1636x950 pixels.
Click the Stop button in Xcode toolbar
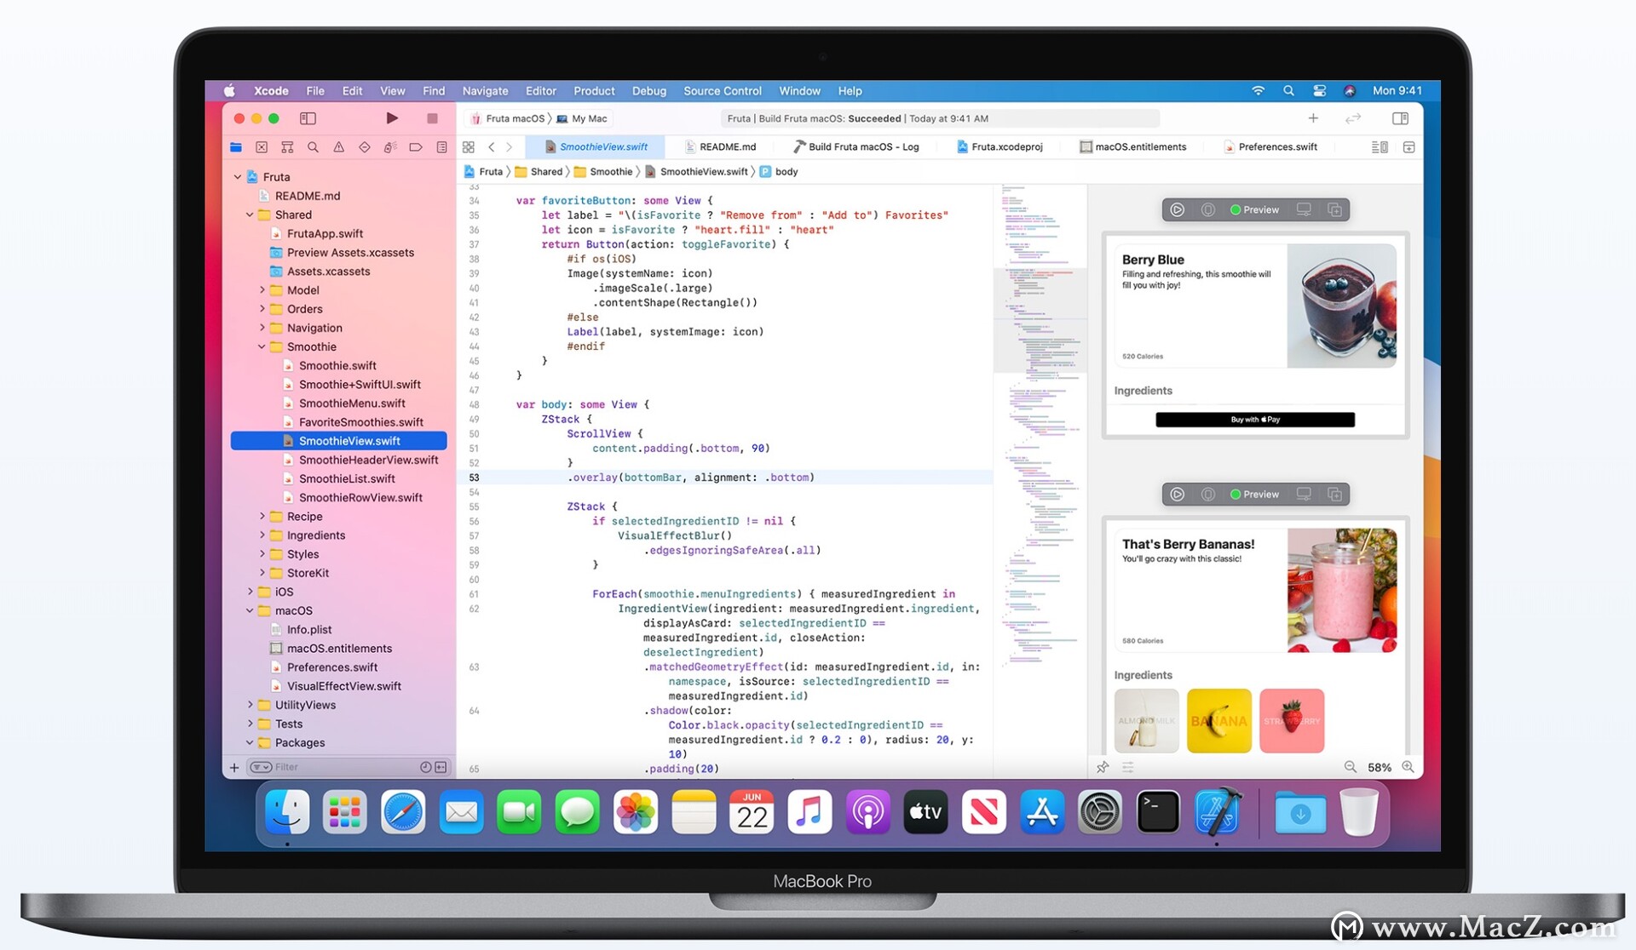(x=432, y=118)
